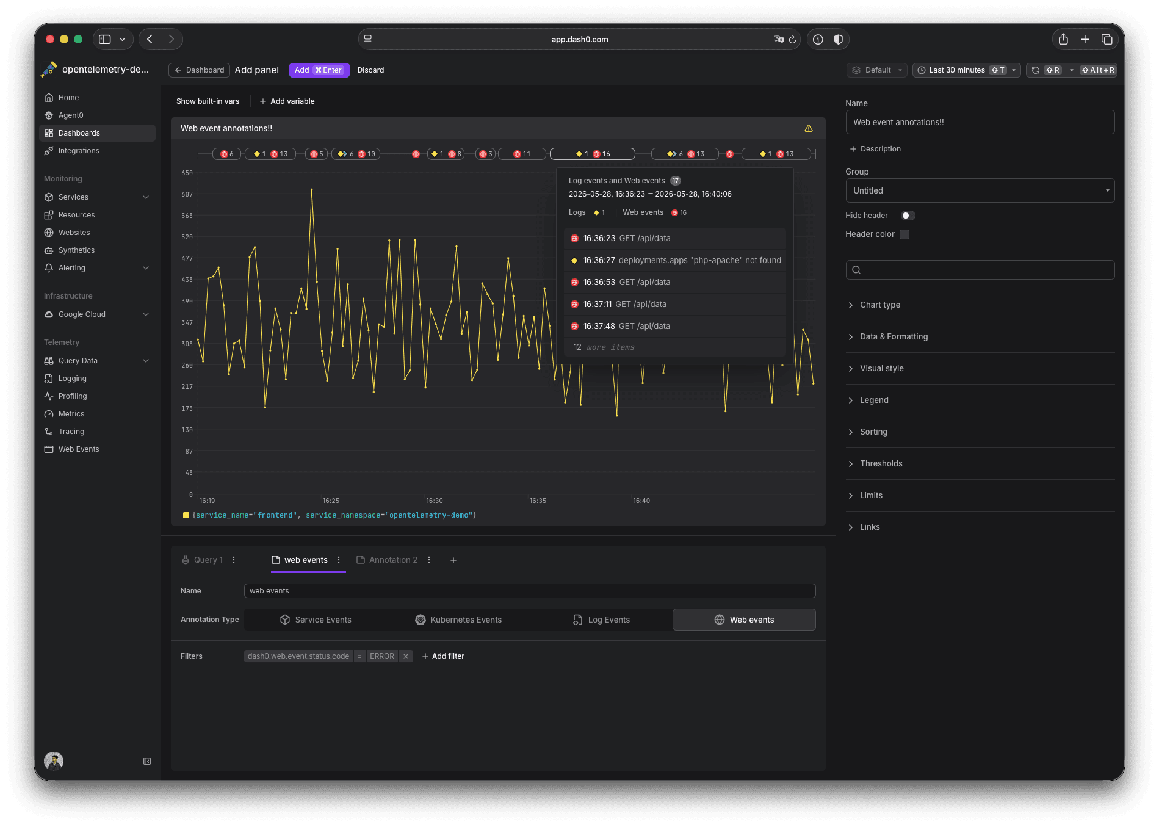Toggle the Hide header switch

pos(908,216)
